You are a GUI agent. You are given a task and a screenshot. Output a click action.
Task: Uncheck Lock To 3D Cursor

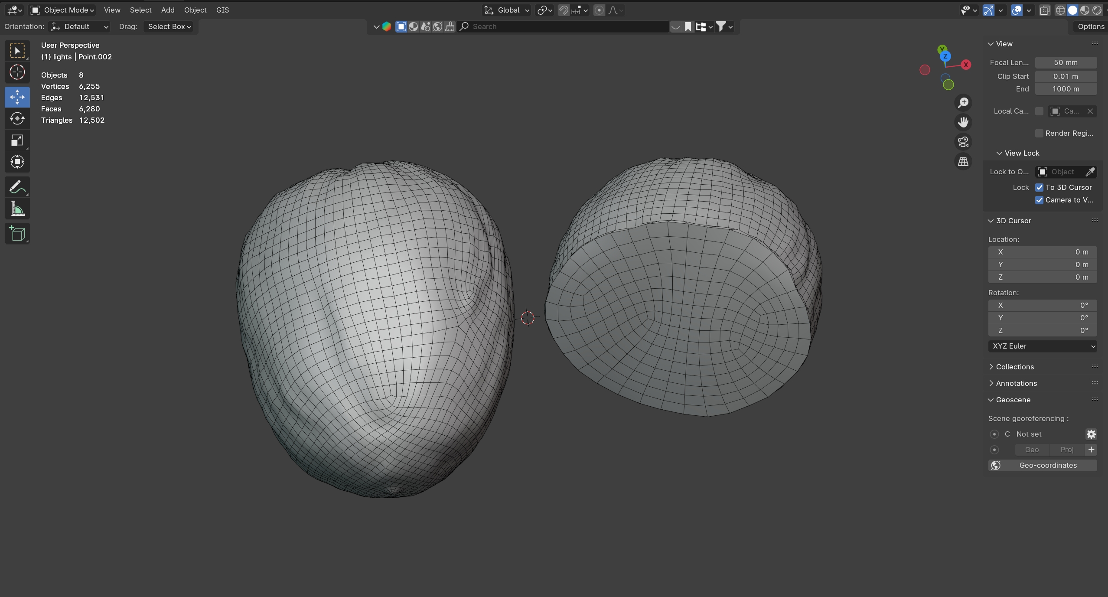click(1039, 187)
